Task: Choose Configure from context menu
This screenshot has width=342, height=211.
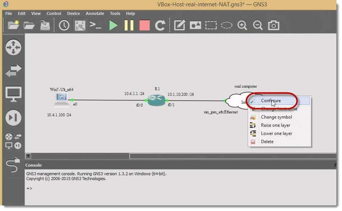Action: tap(279, 101)
